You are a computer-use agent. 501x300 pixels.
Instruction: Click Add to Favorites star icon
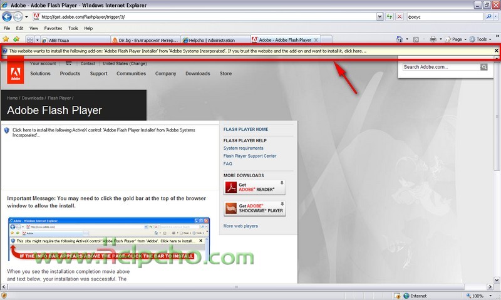[x=16, y=39]
